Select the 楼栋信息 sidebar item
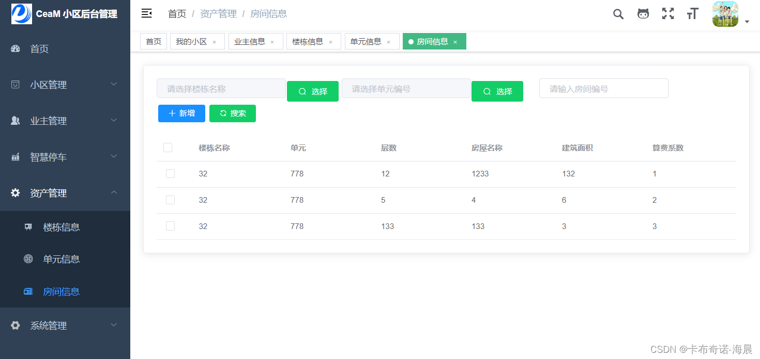The height and width of the screenshot is (359, 760). coord(62,227)
